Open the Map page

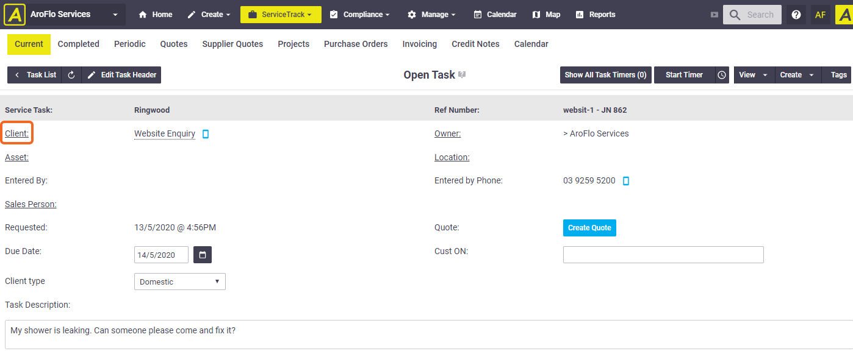pos(546,15)
